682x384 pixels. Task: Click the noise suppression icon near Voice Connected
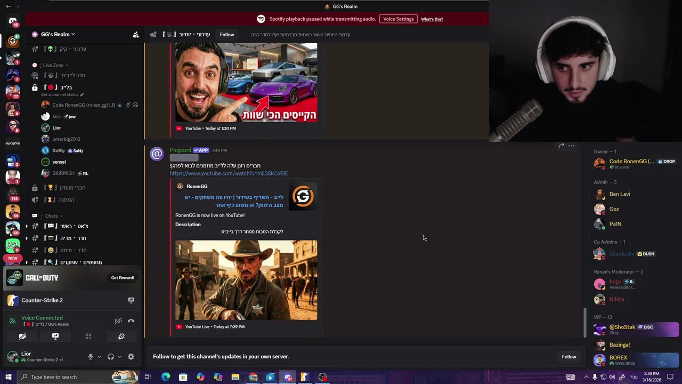coord(118,321)
